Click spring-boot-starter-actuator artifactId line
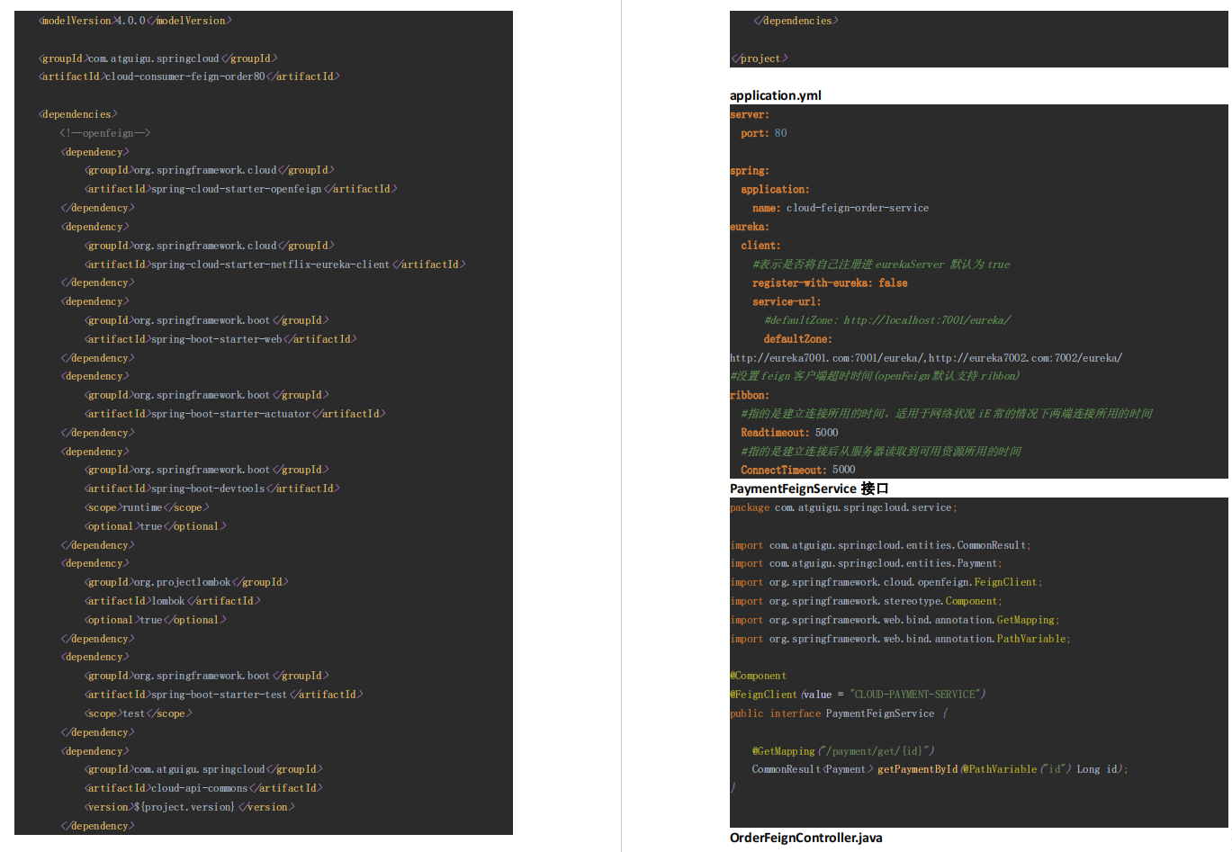Viewport: 1232px width, 852px height. point(236,414)
